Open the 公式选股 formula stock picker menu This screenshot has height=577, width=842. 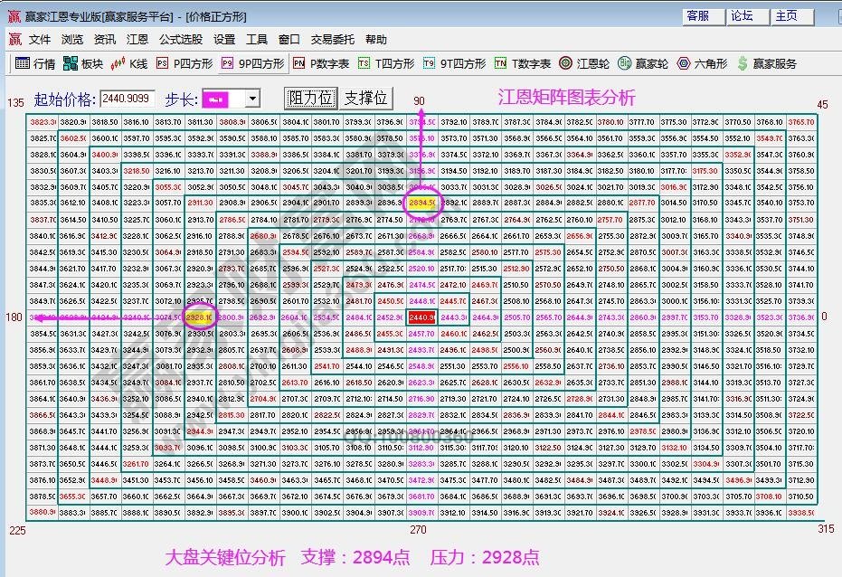pyautogui.click(x=184, y=39)
